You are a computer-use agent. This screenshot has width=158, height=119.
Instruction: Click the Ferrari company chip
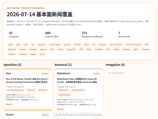tap(87, 45)
